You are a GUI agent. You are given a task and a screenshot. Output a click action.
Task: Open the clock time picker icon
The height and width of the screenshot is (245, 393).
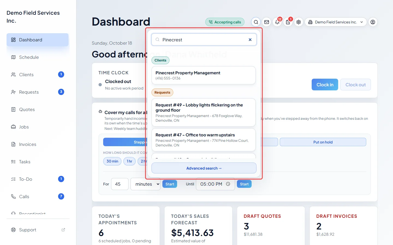tap(228, 184)
